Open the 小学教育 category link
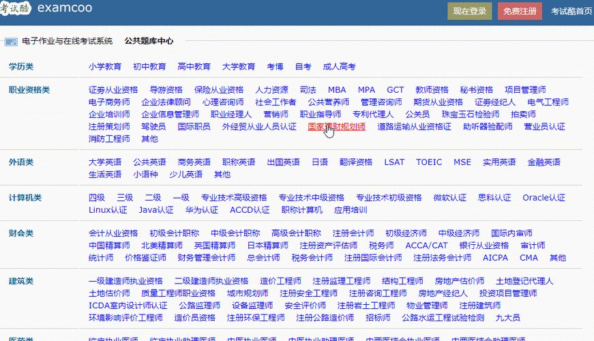 pyautogui.click(x=105, y=67)
